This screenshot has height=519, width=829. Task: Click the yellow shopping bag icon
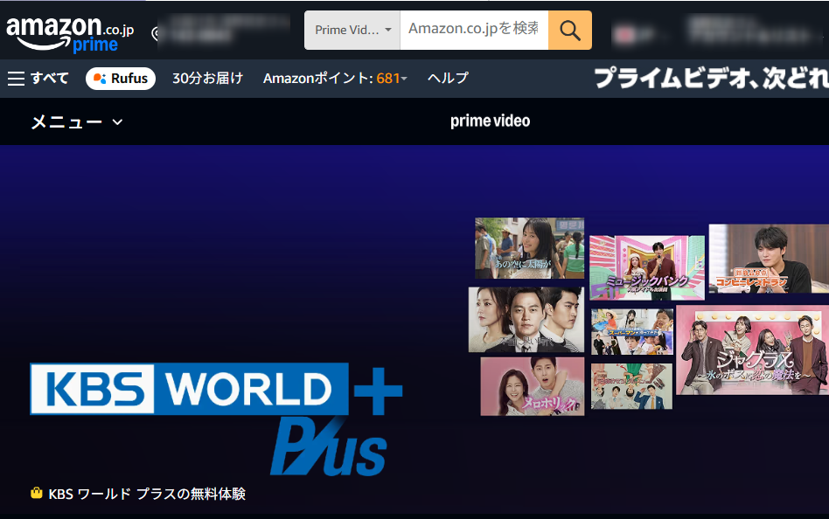tap(37, 493)
